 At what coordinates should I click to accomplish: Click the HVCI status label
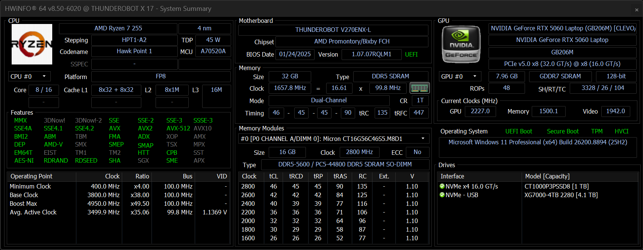coord(622,131)
